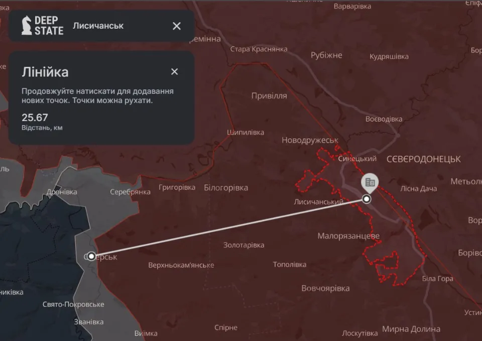Click the Рубіжне map label
The width and height of the screenshot is (482, 341).
(326, 55)
